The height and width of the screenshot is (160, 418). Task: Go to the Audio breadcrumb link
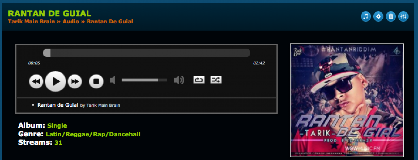point(71,22)
